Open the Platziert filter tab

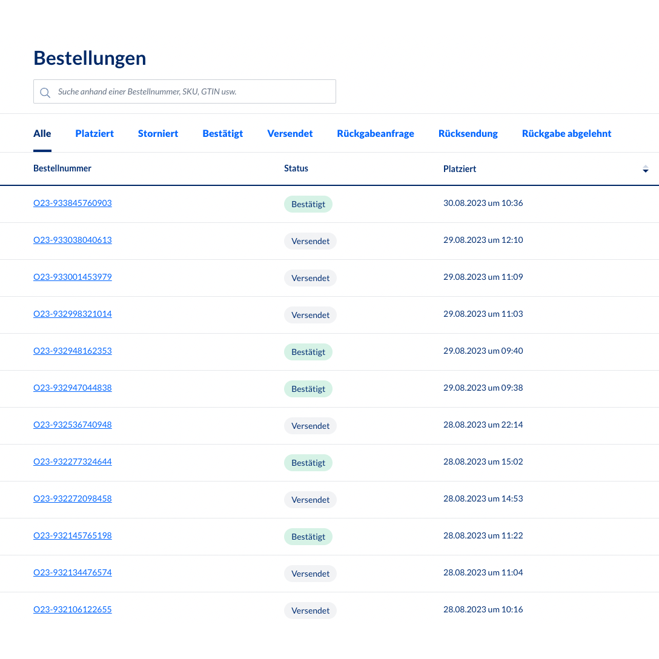[94, 133]
